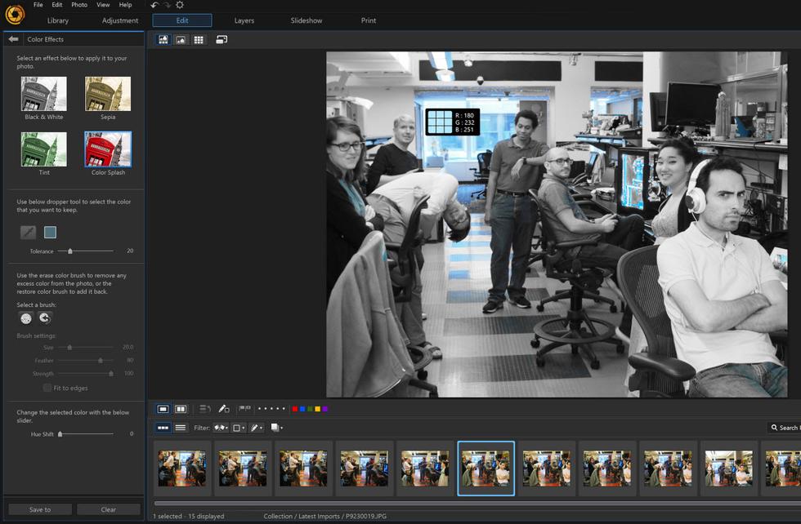This screenshot has width=801, height=524.
Task: Click the Clear button
Action: pos(108,509)
